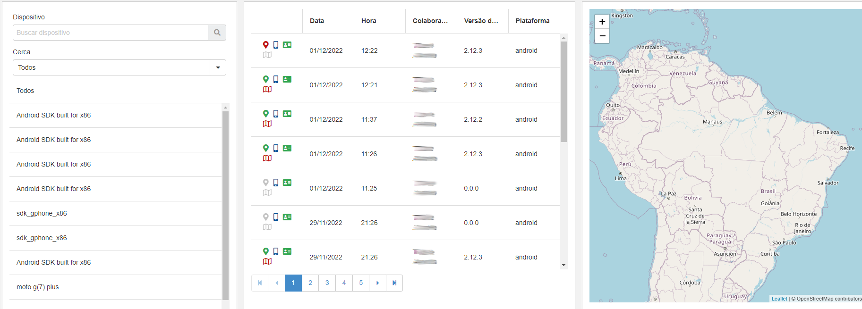The width and height of the screenshot is (862, 309).
Task: Open the Cerca combo box showing Todos
Action: click(x=111, y=67)
